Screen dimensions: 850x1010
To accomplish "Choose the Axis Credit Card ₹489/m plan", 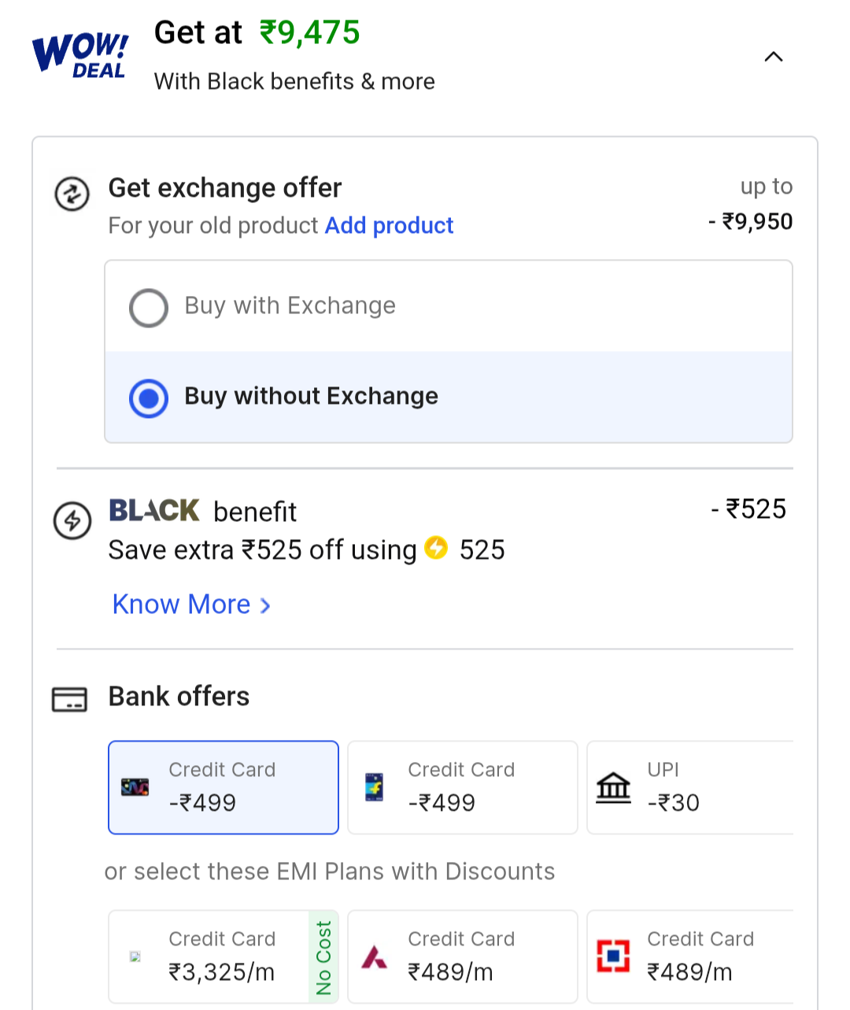I will click(x=463, y=956).
